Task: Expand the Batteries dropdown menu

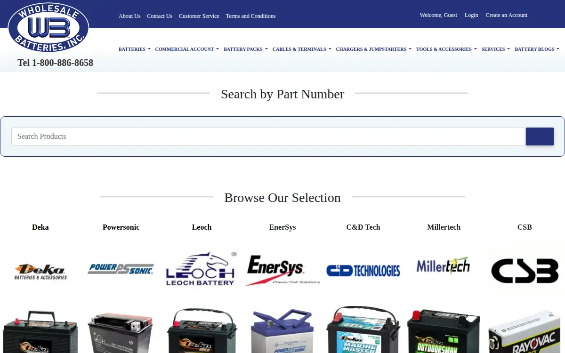Action: tap(135, 49)
